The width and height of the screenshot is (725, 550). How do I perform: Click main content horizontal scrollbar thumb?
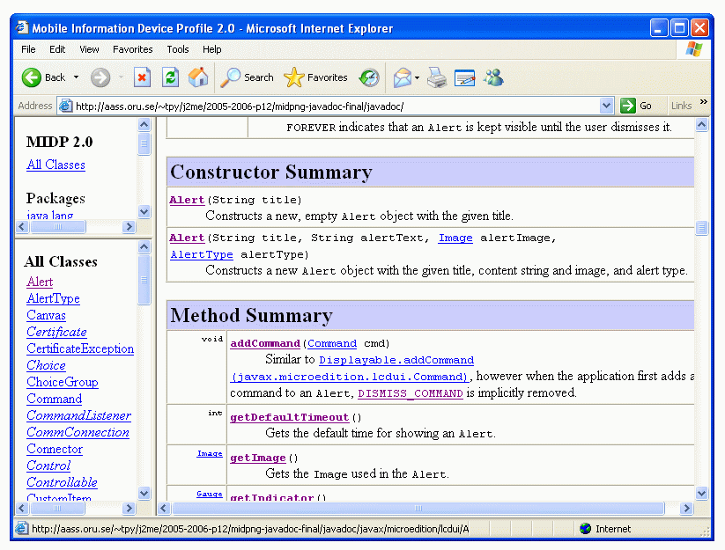click(x=418, y=509)
